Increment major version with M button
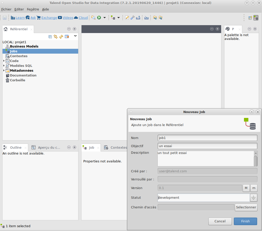Screen dimensions: 262x231 tap(246, 188)
